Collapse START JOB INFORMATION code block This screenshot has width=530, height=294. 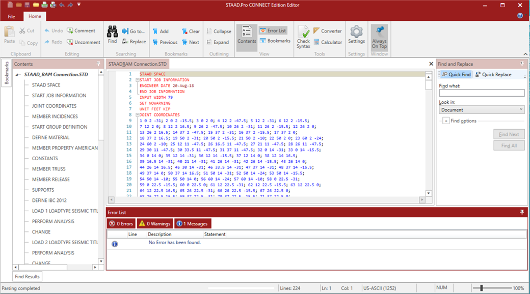tap(138, 80)
